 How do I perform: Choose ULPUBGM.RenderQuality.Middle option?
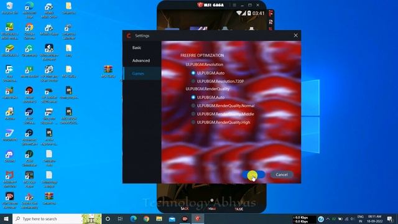[193, 114]
